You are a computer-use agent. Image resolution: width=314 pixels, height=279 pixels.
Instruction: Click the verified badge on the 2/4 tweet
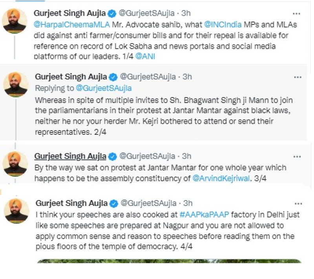pos(113,77)
